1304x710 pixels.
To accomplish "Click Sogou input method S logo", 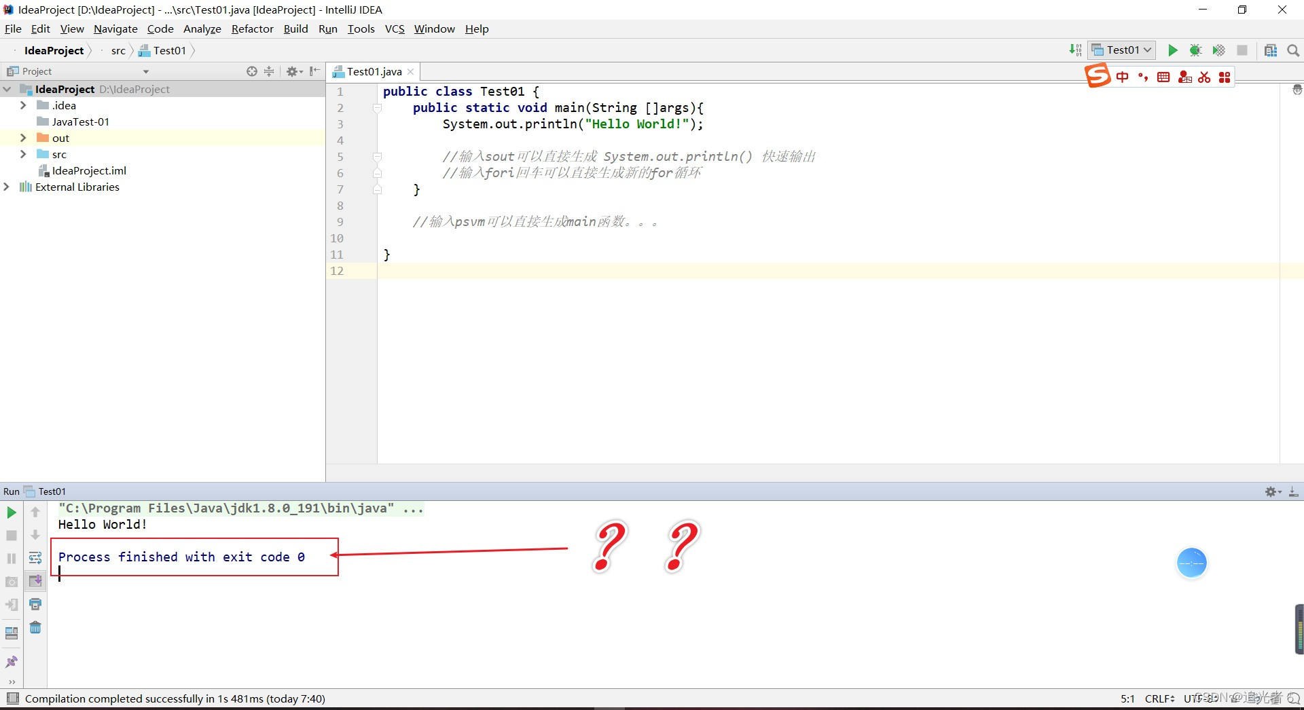I will click(1098, 75).
